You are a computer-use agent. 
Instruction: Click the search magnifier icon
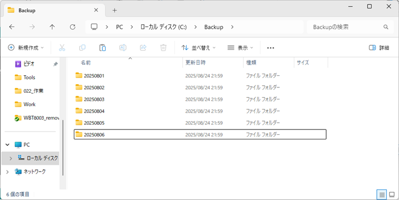pos(386,27)
